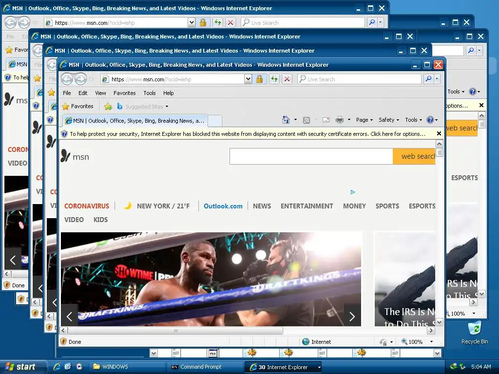
Task: Click the web search button on msn page
Action: point(414,156)
